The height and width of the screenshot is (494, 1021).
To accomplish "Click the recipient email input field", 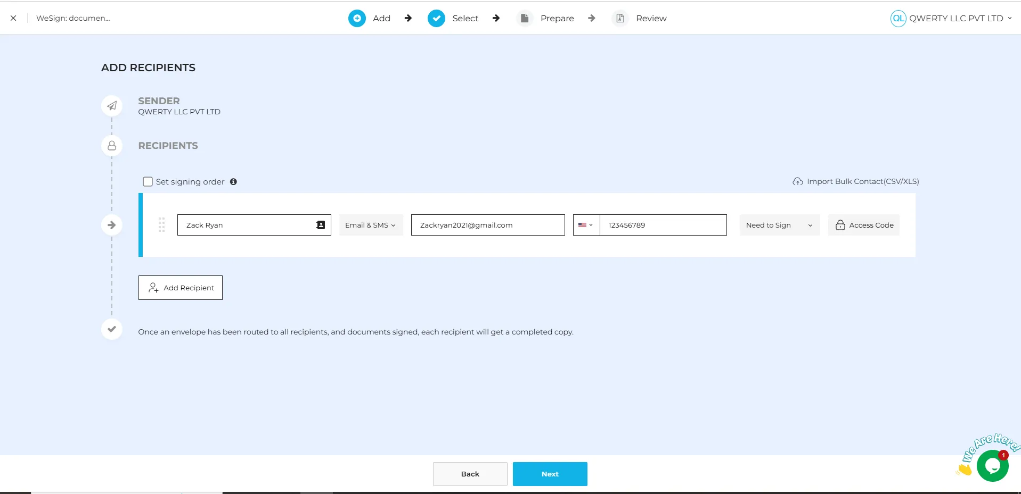I will tap(487, 225).
